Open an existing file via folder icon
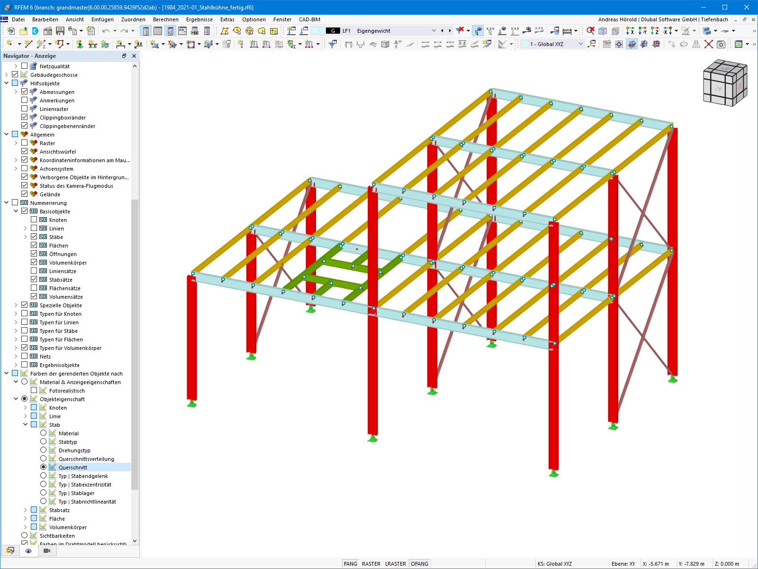 (23, 31)
